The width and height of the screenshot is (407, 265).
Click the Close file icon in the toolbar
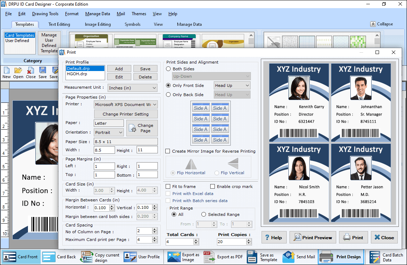(x=31, y=72)
